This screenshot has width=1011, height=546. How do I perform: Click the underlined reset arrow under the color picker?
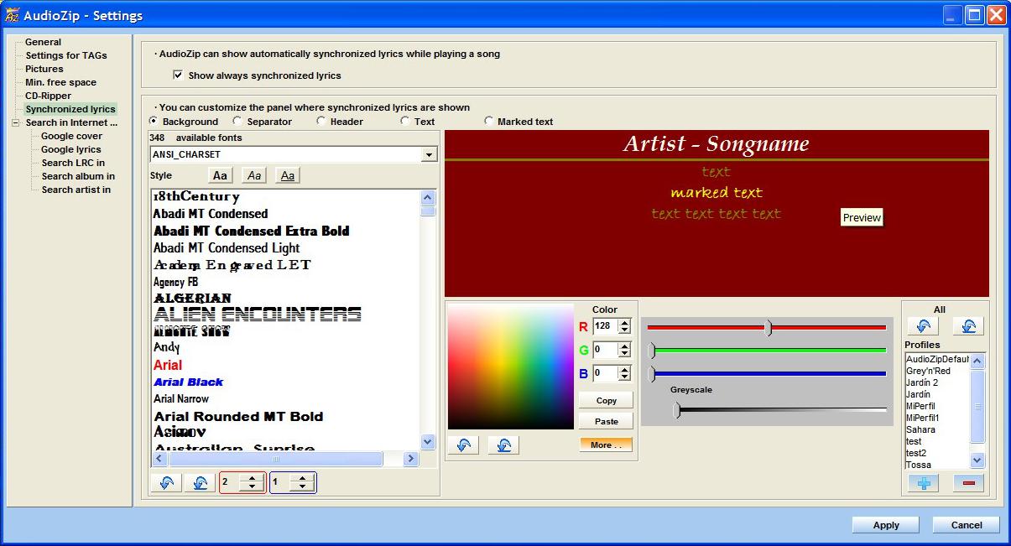click(503, 445)
